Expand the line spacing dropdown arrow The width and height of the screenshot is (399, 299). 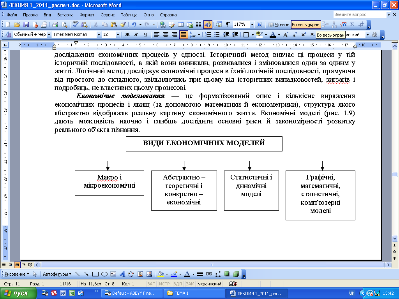[x=199, y=35]
